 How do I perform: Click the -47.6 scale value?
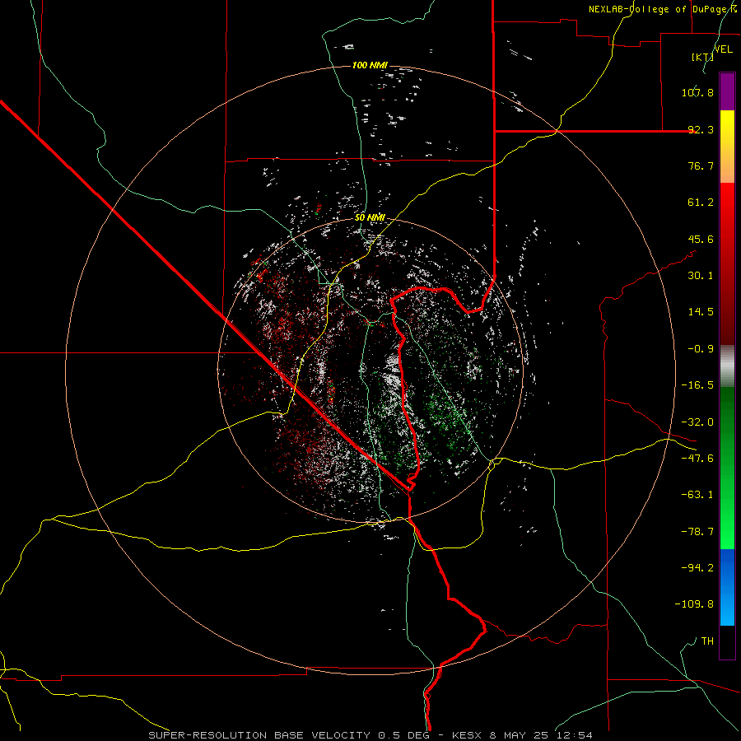[x=697, y=459]
